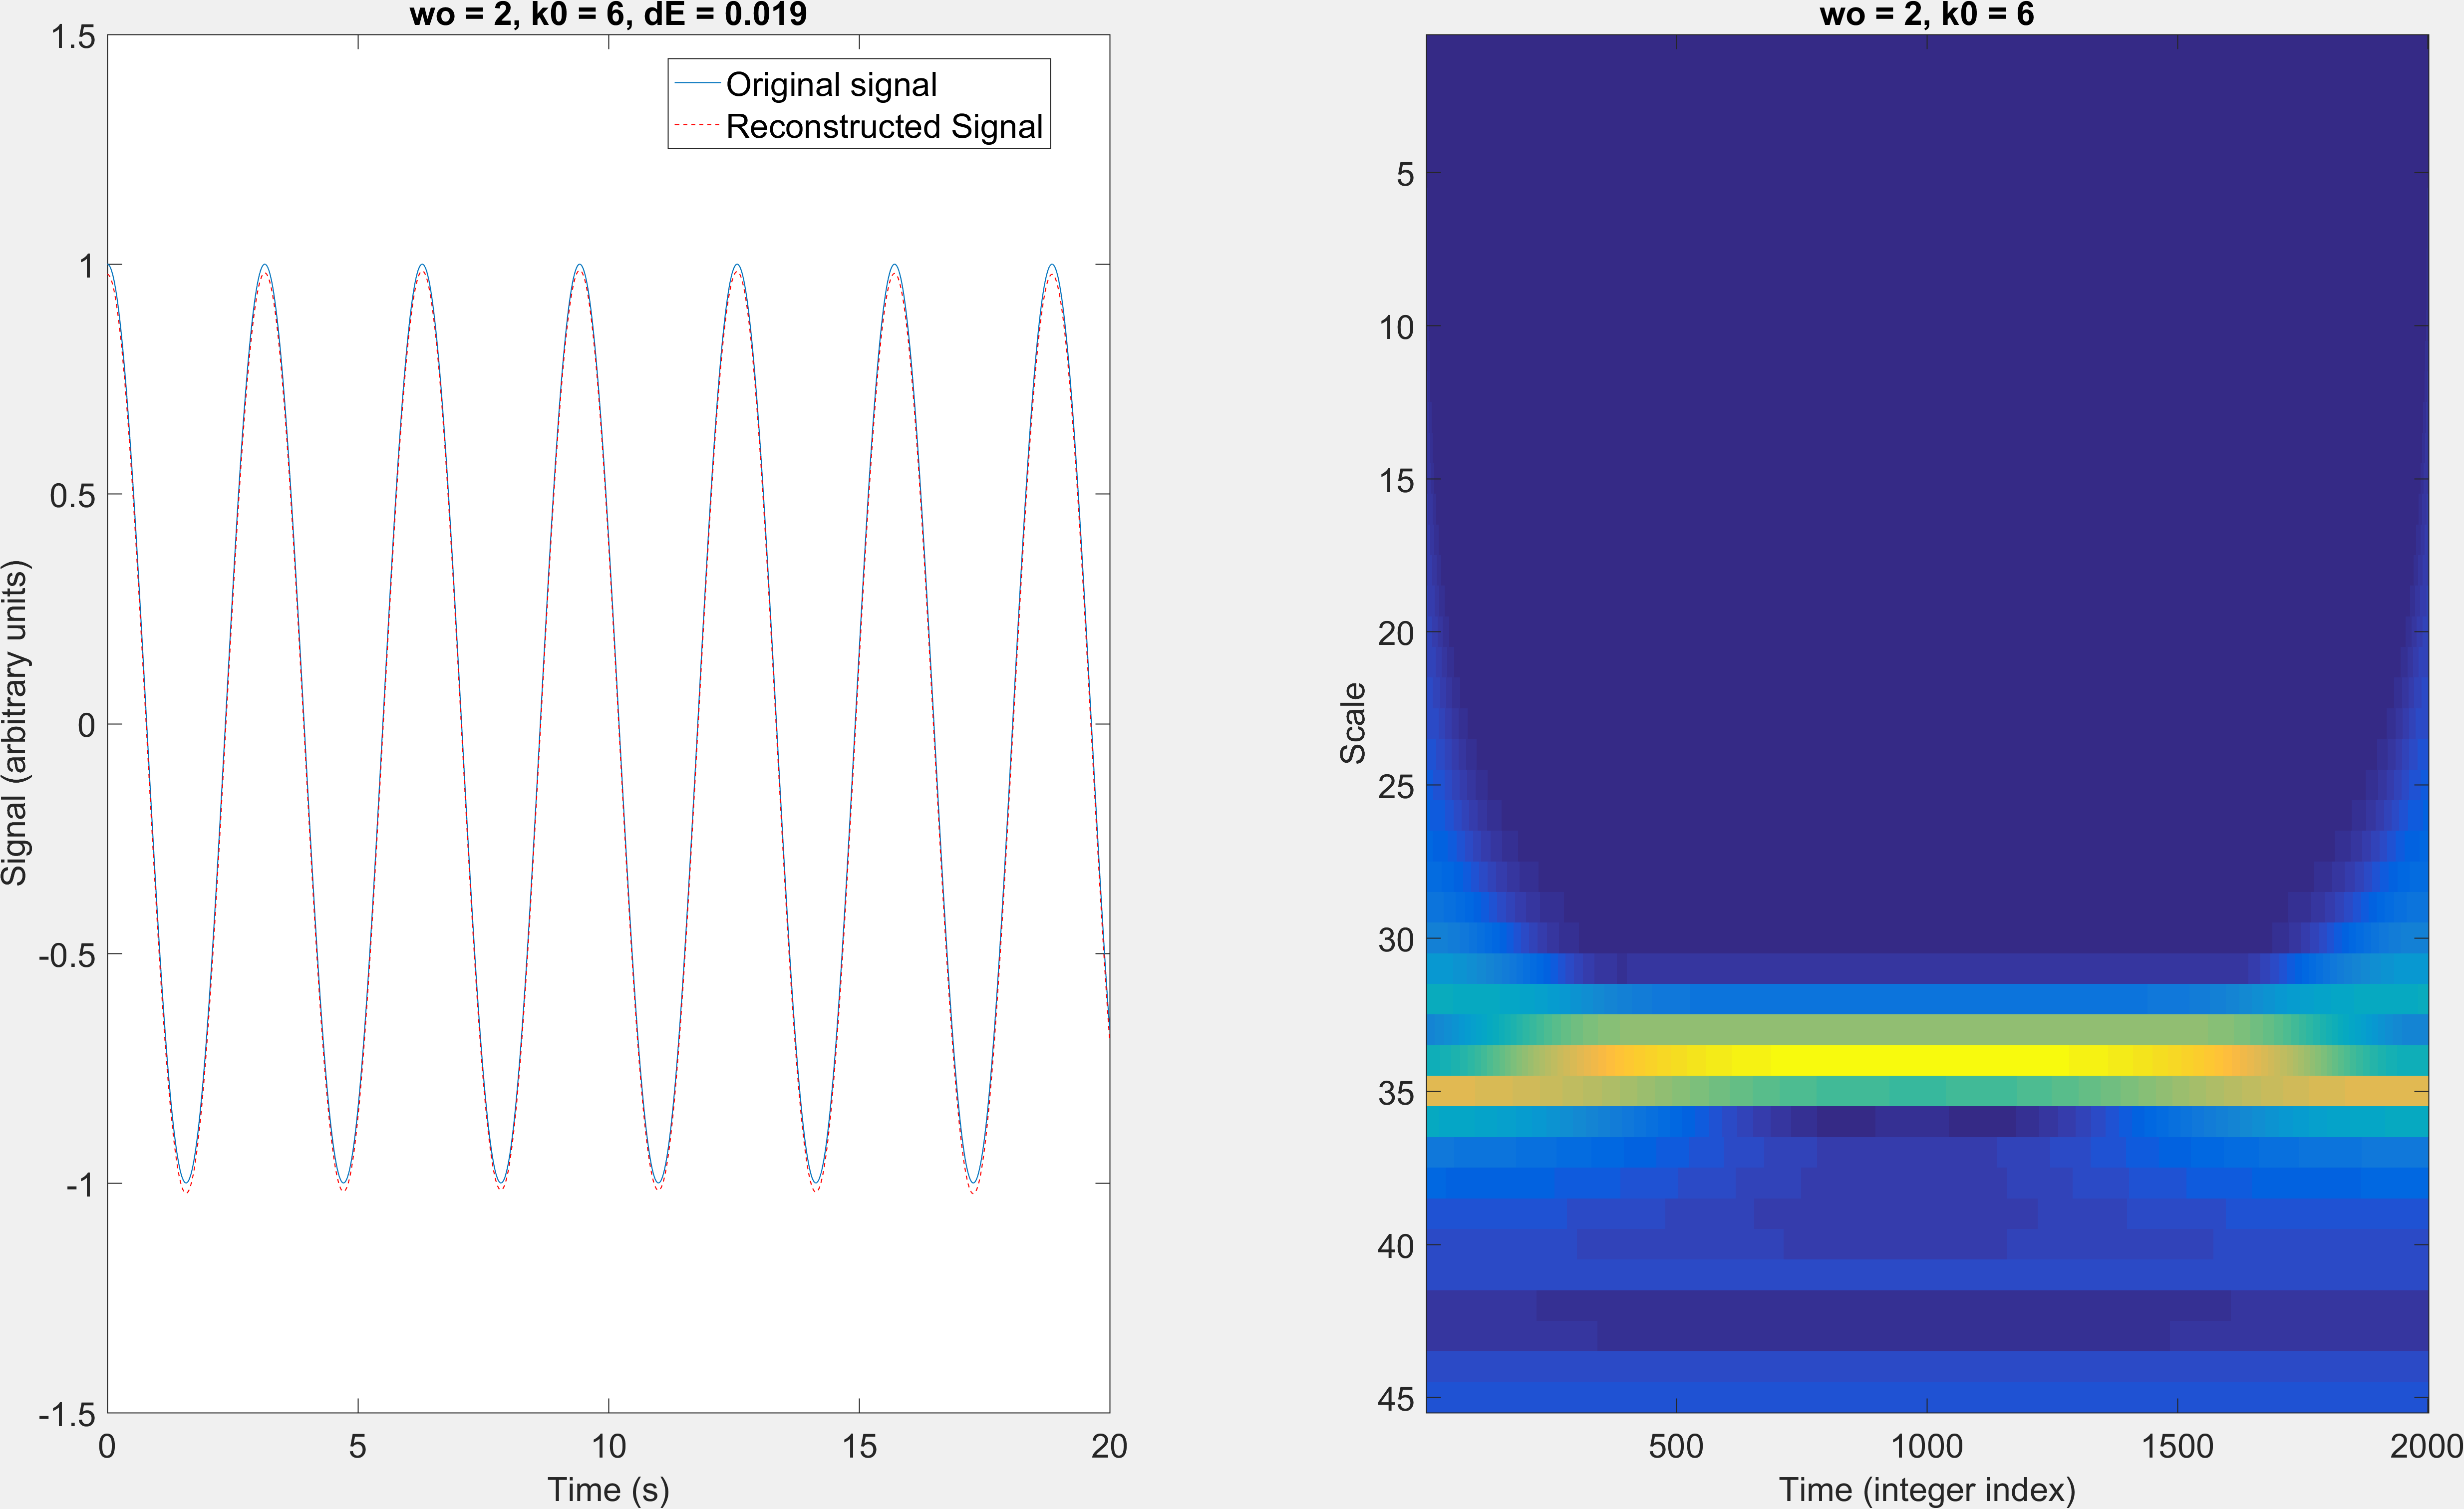Image resolution: width=2464 pixels, height=1509 pixels.
Task: Select the 'Time (s)' x-axis label
Action: point(608,1489)
